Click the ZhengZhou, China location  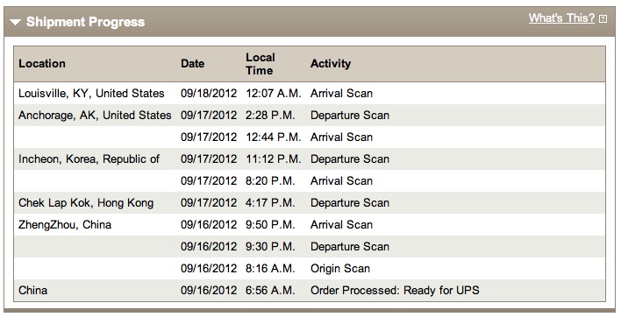(65, 225)
